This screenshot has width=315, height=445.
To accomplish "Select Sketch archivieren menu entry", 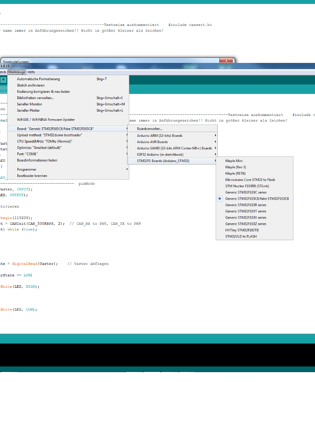I will [x=68, y=85].
